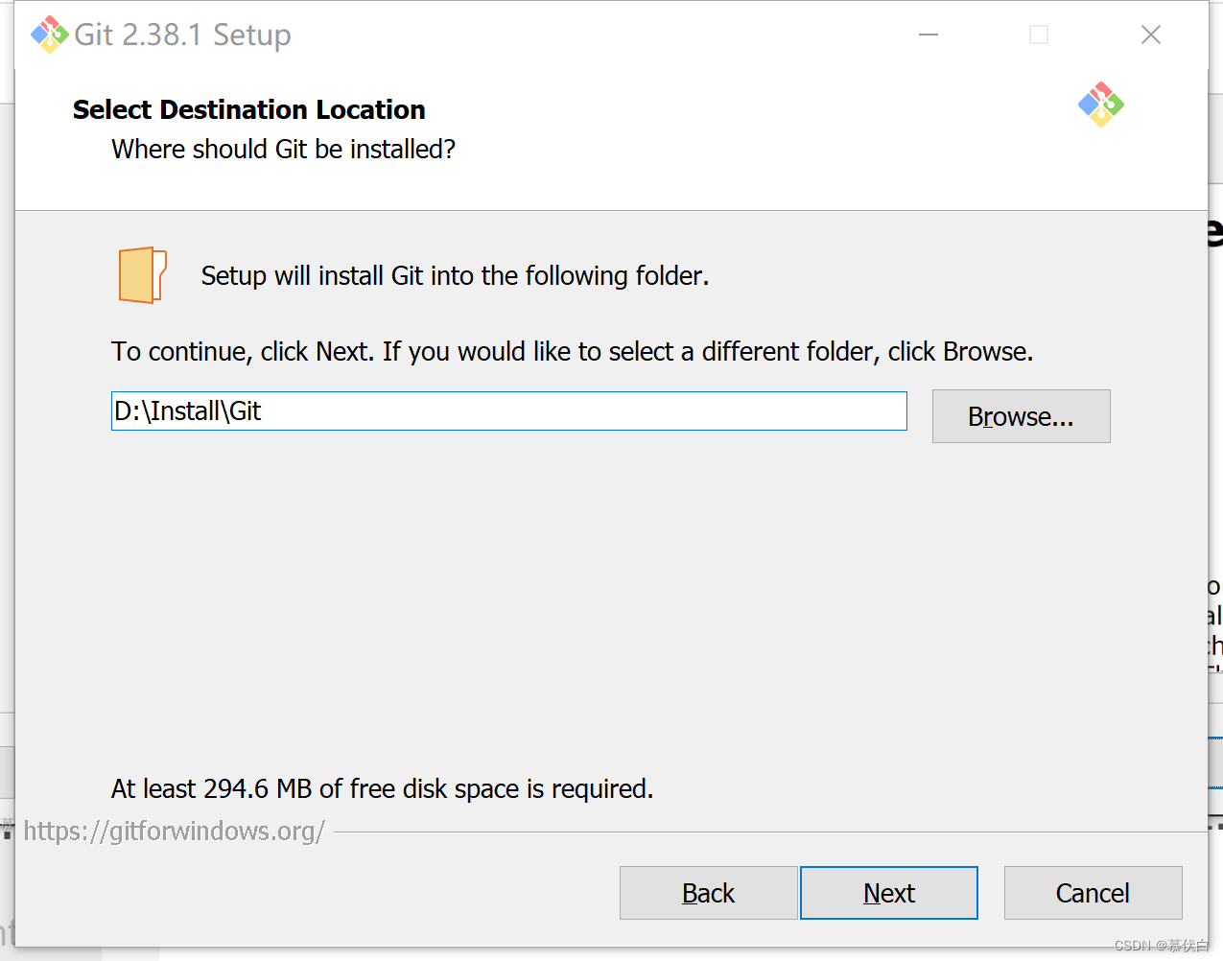The height and width of the screenshot is (961, 1223).
Task: Open the gitforwindows.org link
Action: [x=175, y=831]
